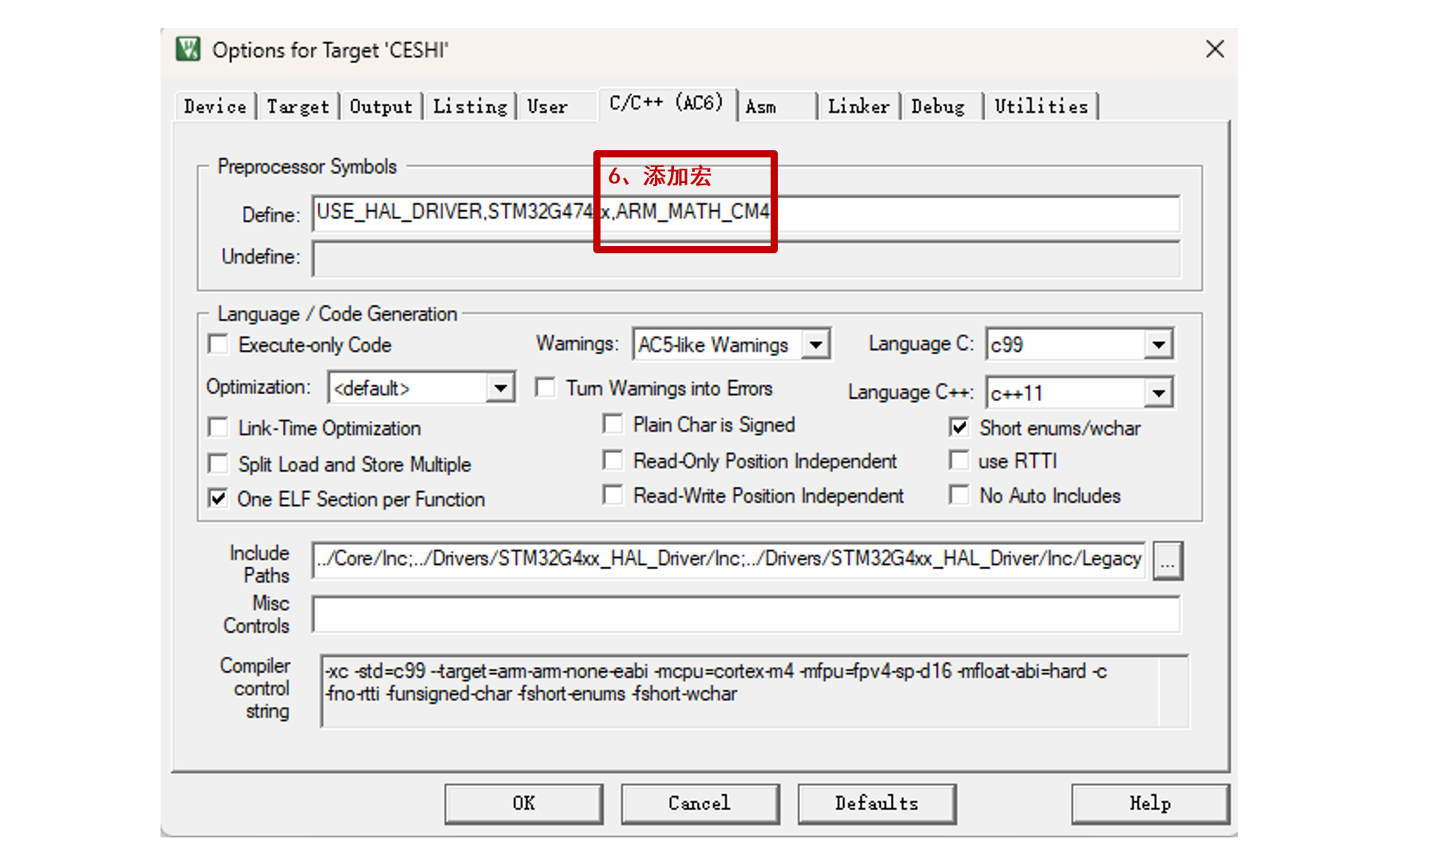Click inside the Misc Controls field
The height and width of the screenshot is (847, 1439).
click(x=719, y=614)
